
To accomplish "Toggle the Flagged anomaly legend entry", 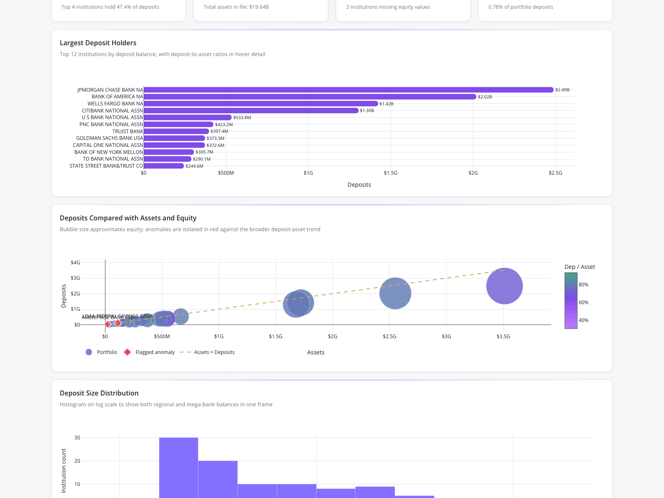I will coord(149,352).
